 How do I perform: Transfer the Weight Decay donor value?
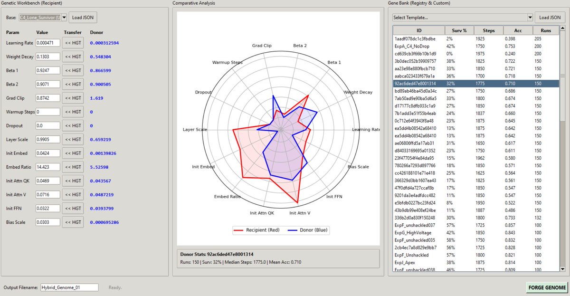click(x=73, y=57)
